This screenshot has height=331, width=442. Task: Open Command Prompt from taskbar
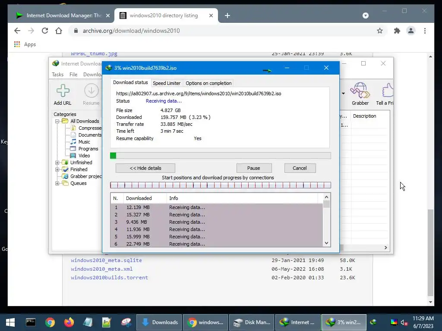pos(31,322)
